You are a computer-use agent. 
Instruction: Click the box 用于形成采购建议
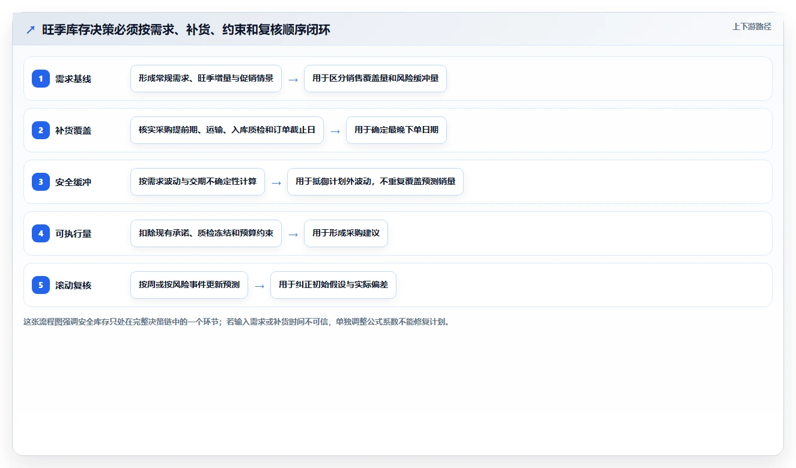pyautogui.click(x=346, y=233)
